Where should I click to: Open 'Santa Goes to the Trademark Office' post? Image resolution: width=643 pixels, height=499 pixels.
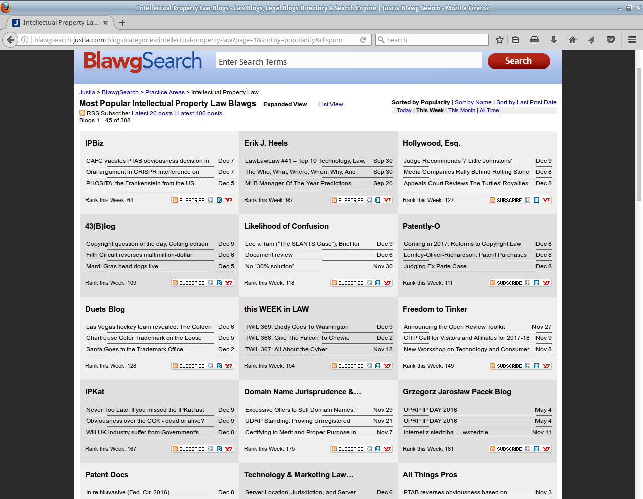point(135,349)
